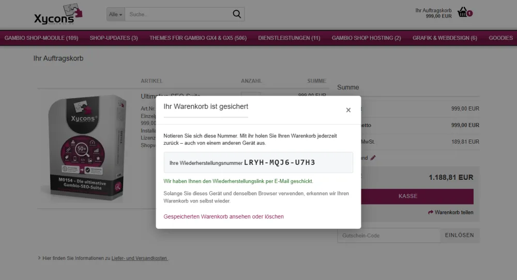The width and height of the screenshot is (517, 280).
Task: Open the Goodies menu item
Action: click(500, 38)
